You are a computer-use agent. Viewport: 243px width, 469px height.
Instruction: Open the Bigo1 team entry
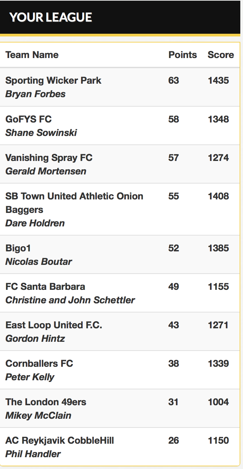click(18, 248)
